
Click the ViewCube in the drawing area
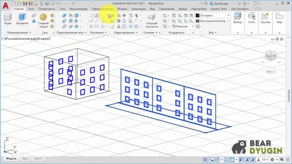point(271,55)
